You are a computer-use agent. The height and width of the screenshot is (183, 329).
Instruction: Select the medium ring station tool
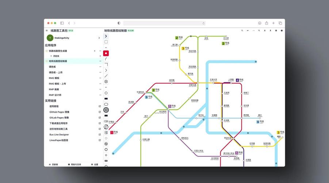pyautogui.click(x=106, y=150)
